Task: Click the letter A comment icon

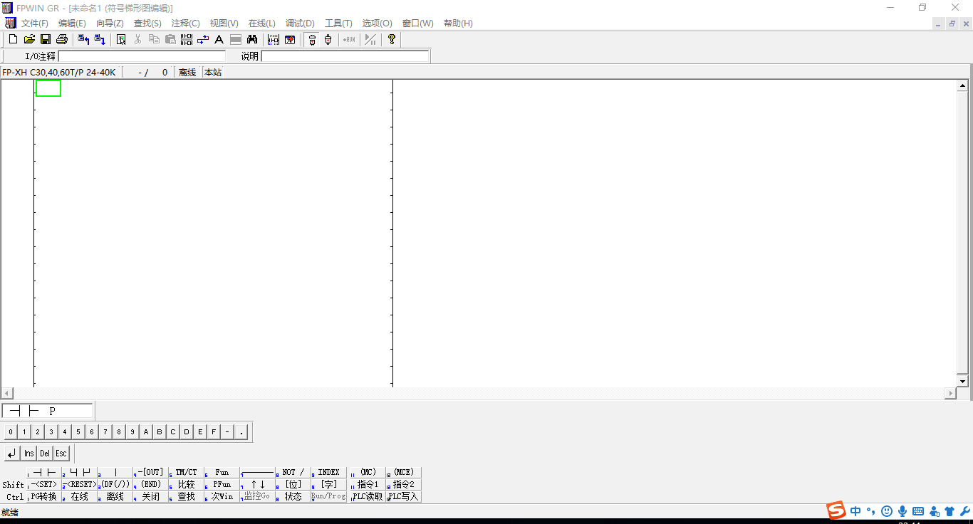Action: pos(219,40)
